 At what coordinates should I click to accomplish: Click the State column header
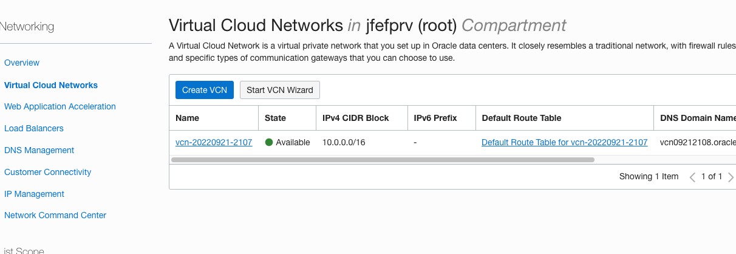276,118
